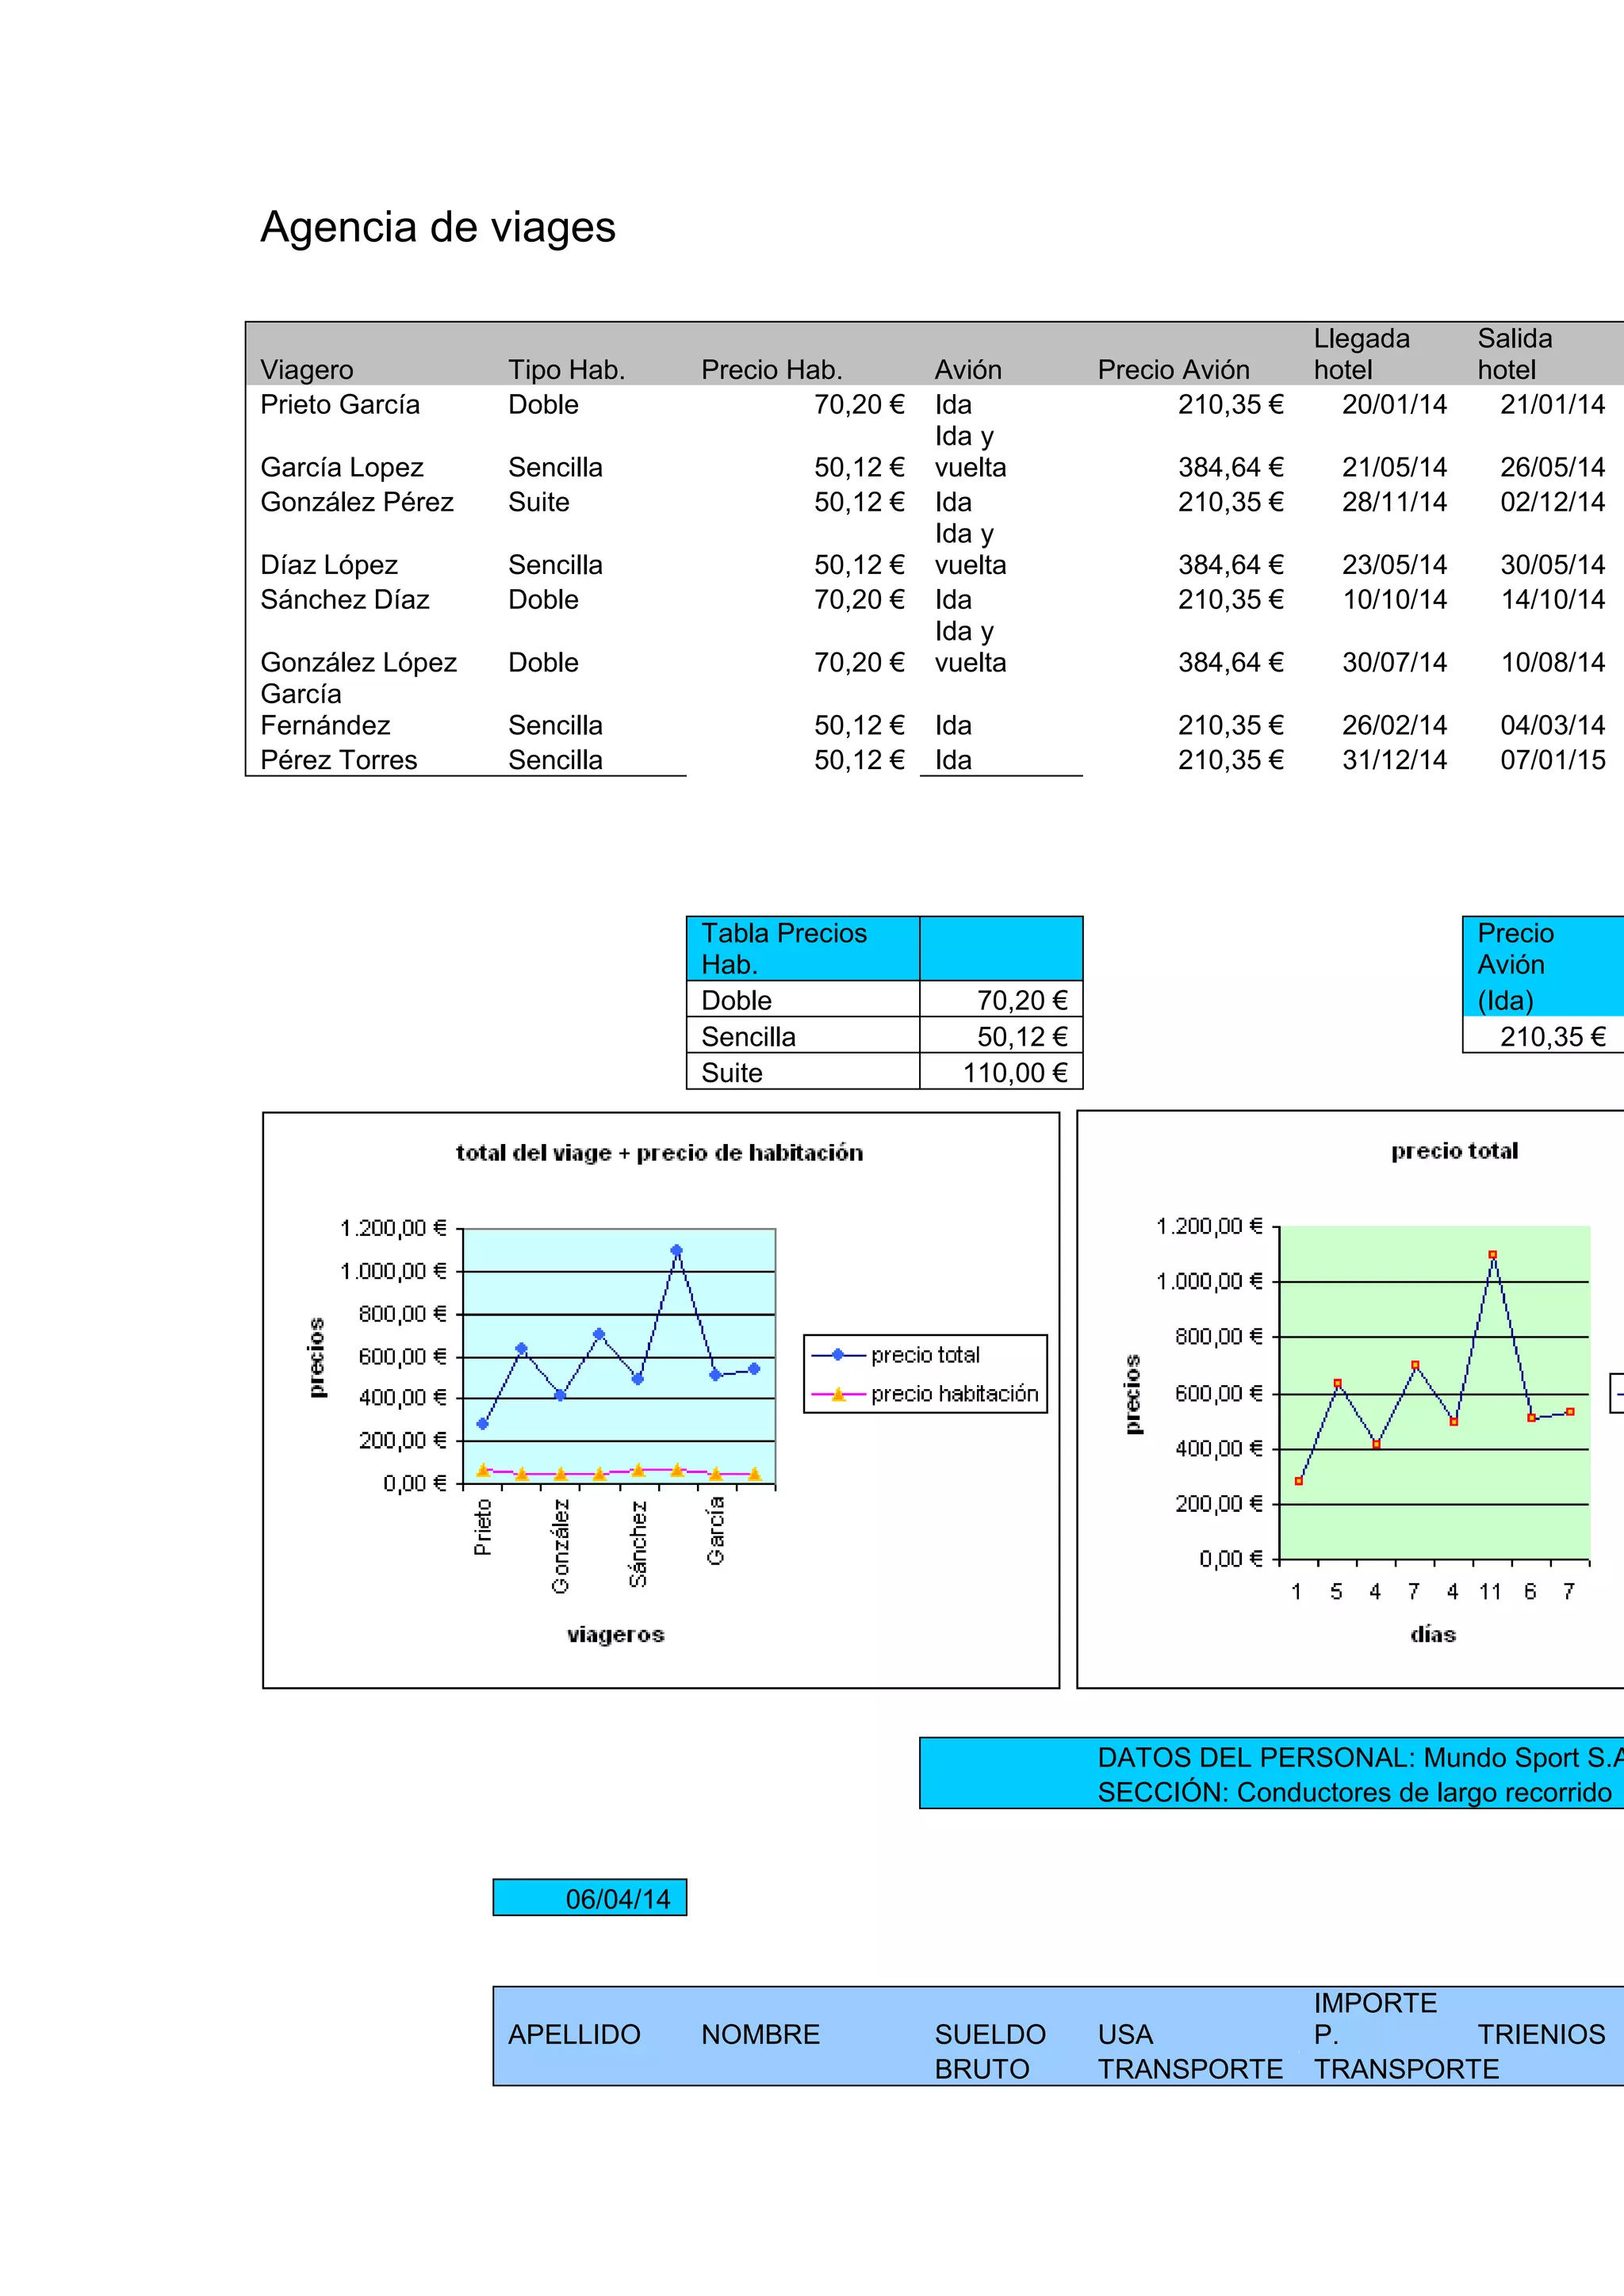Viewport: 1624px width, 2296px height.
Task: Click the 'TRIENIOS' column header
Action: 1541,2035
